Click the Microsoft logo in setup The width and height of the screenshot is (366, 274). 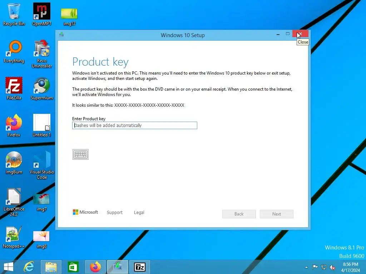click(85, 212)
